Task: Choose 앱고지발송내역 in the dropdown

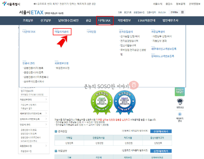Action: coord(128,45)
